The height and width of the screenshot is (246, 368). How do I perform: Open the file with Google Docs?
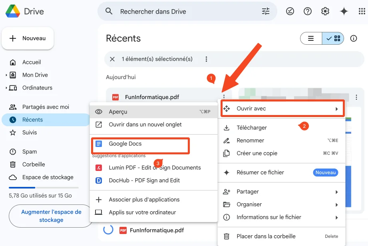point(154,144)
